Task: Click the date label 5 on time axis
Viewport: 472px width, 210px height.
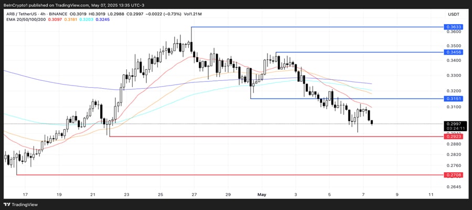Action: coord(330,194)
